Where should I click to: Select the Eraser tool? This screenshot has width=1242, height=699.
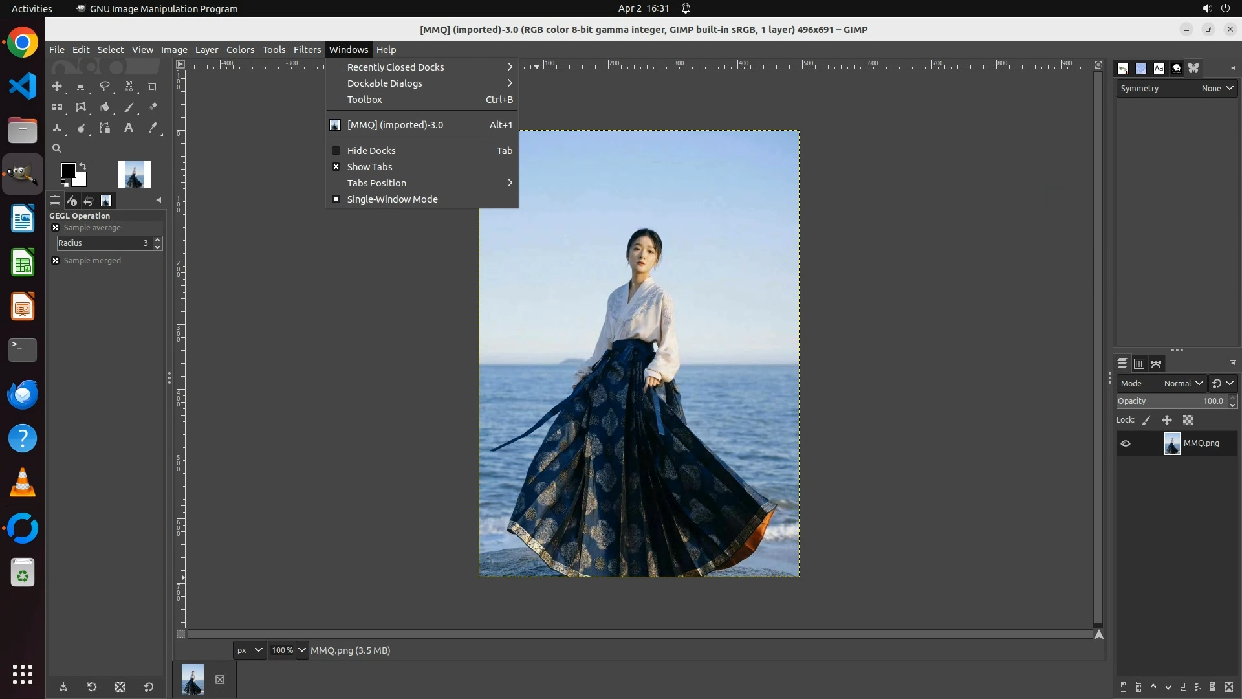click(x=153, y=107)
